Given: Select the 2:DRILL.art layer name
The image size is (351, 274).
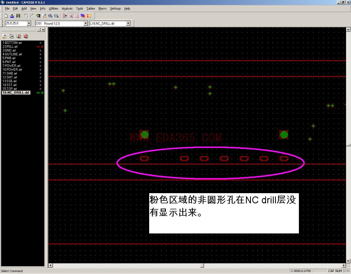Looking at the screenshot, I should pyautogui.click(x=10, y=47).
